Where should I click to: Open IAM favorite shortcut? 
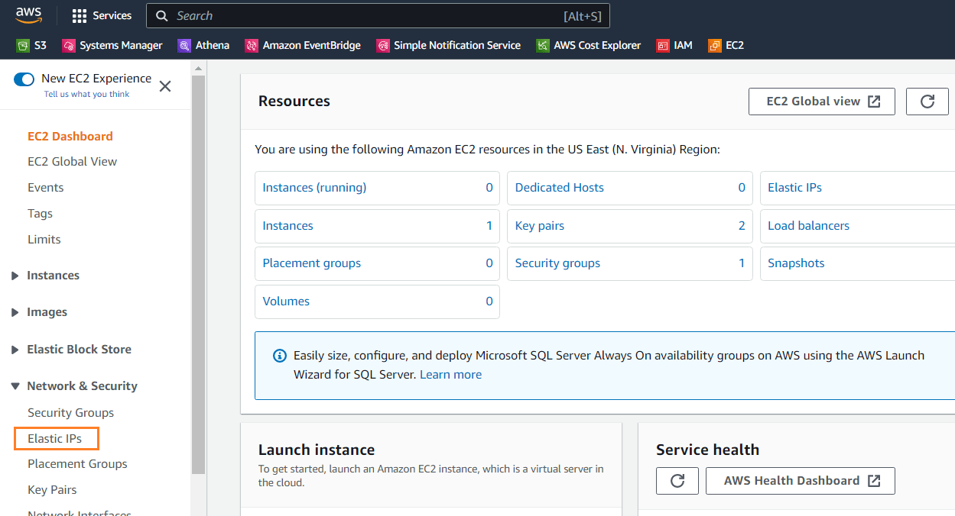pos(674,45)
